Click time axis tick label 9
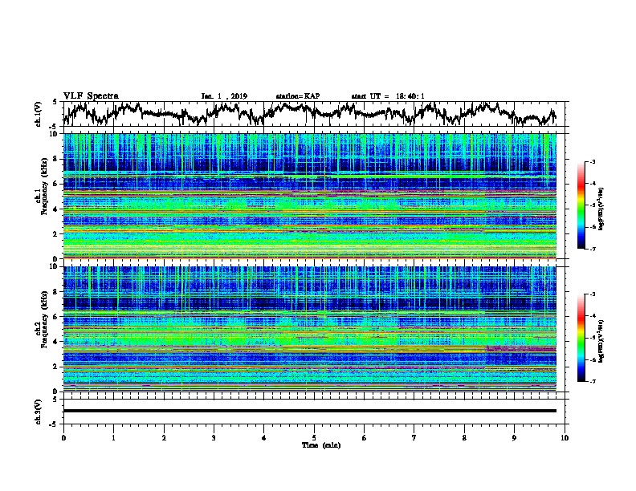Viewport: 636px width, 491px height. [x=514, y=438]
